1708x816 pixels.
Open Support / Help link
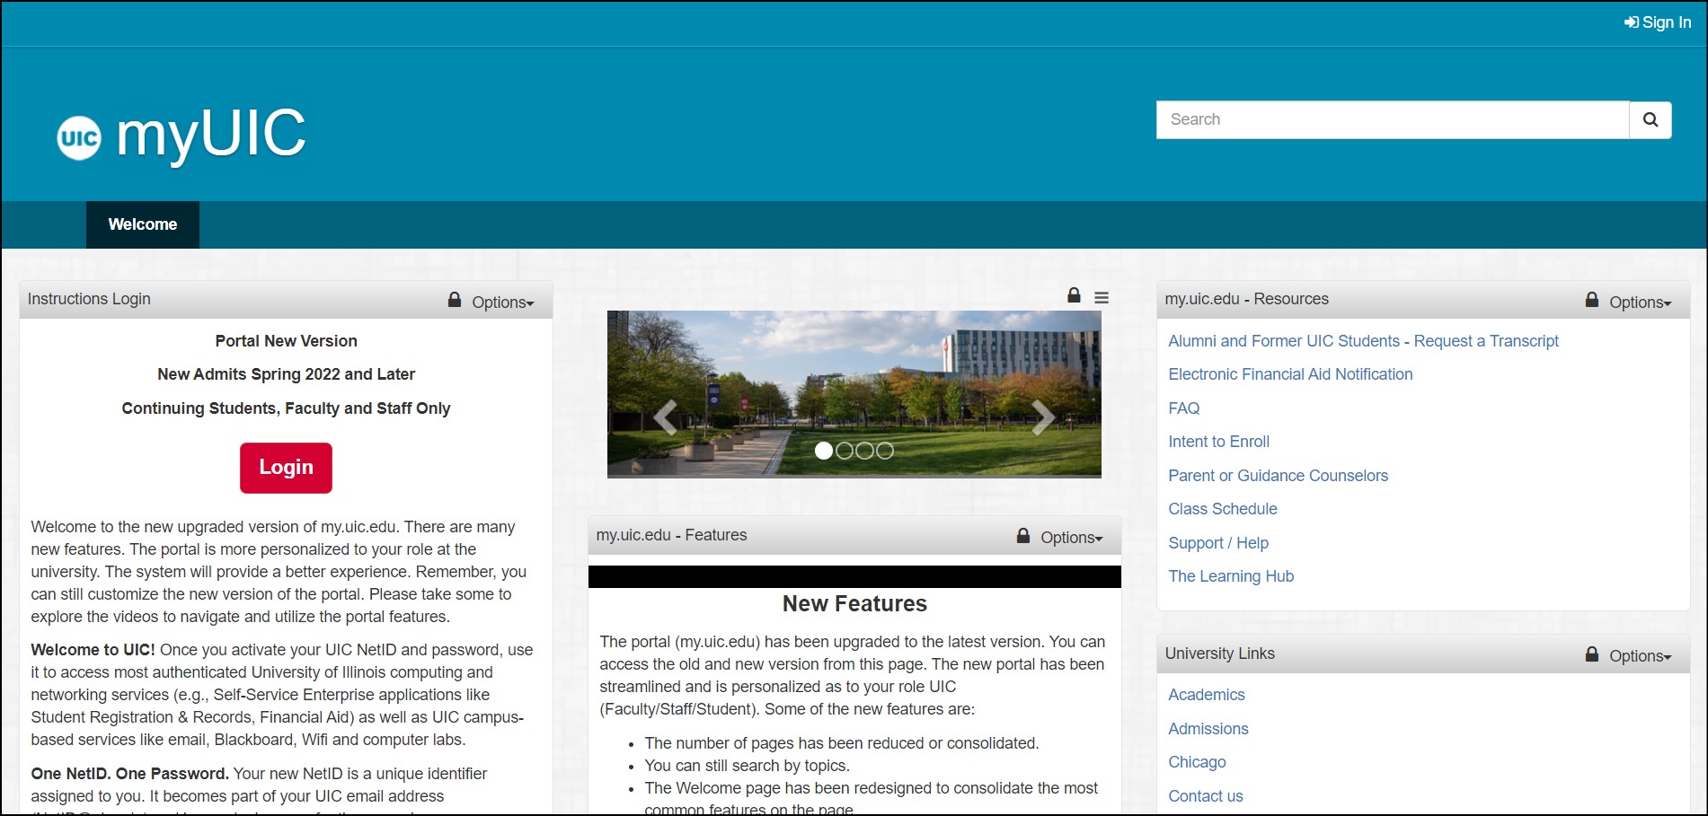point(1218,543)
